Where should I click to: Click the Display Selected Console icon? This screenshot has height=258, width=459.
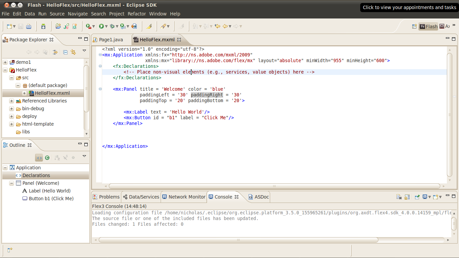(425, 197)
